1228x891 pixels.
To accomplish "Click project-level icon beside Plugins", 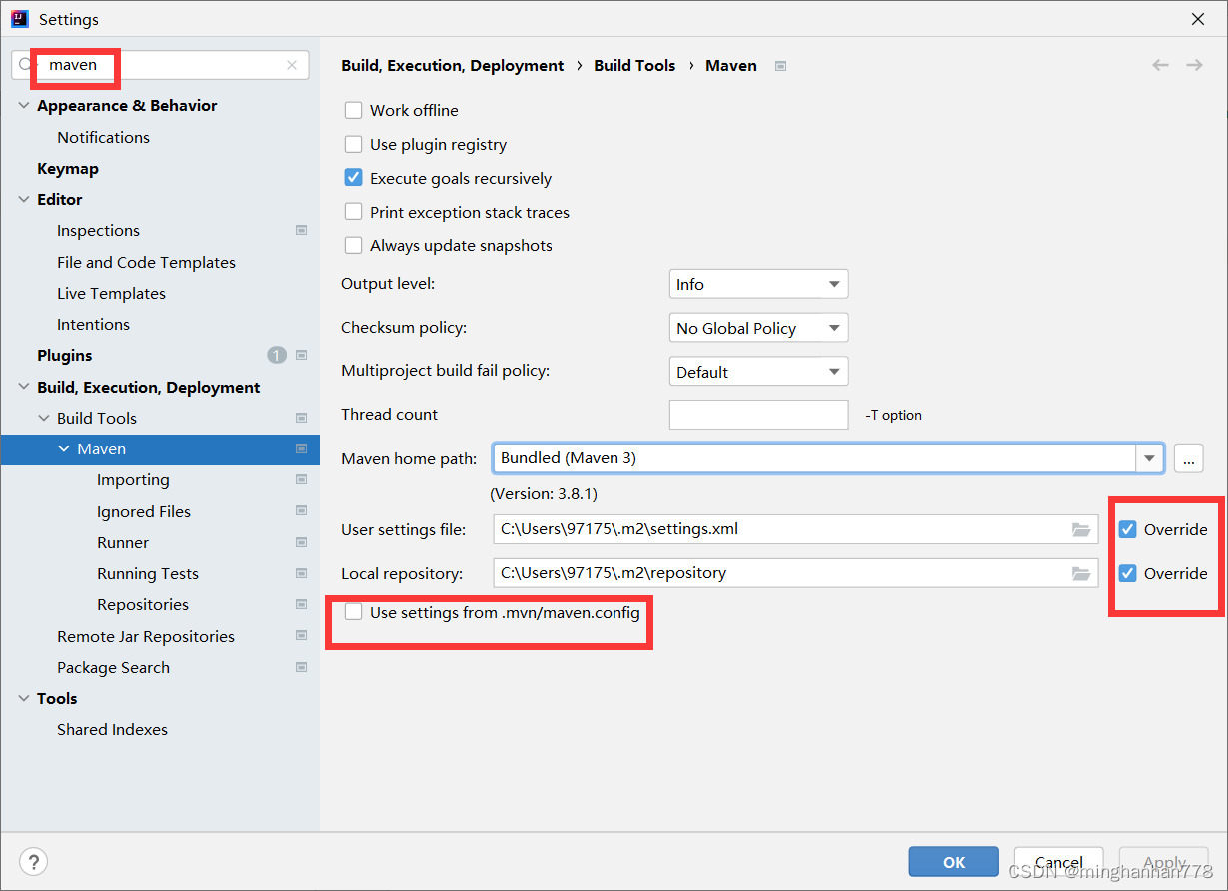I will click(x=301, y=355).
